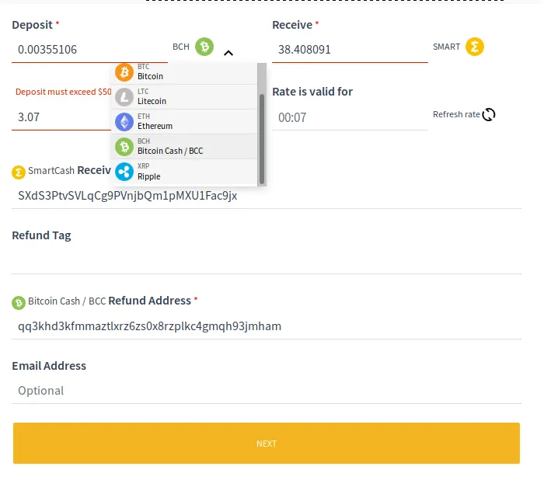544x477 pixels.
Task: Click the Bitcoin Cash icon beside the Refund Address label
Action: coord(19,302)
